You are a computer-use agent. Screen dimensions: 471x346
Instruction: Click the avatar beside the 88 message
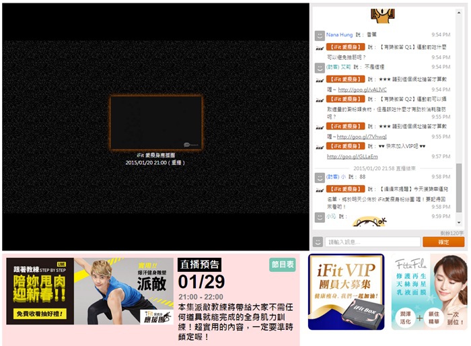320,178
